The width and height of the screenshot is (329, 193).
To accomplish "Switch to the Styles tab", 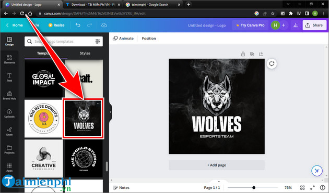I will click(x=85, y=53).
